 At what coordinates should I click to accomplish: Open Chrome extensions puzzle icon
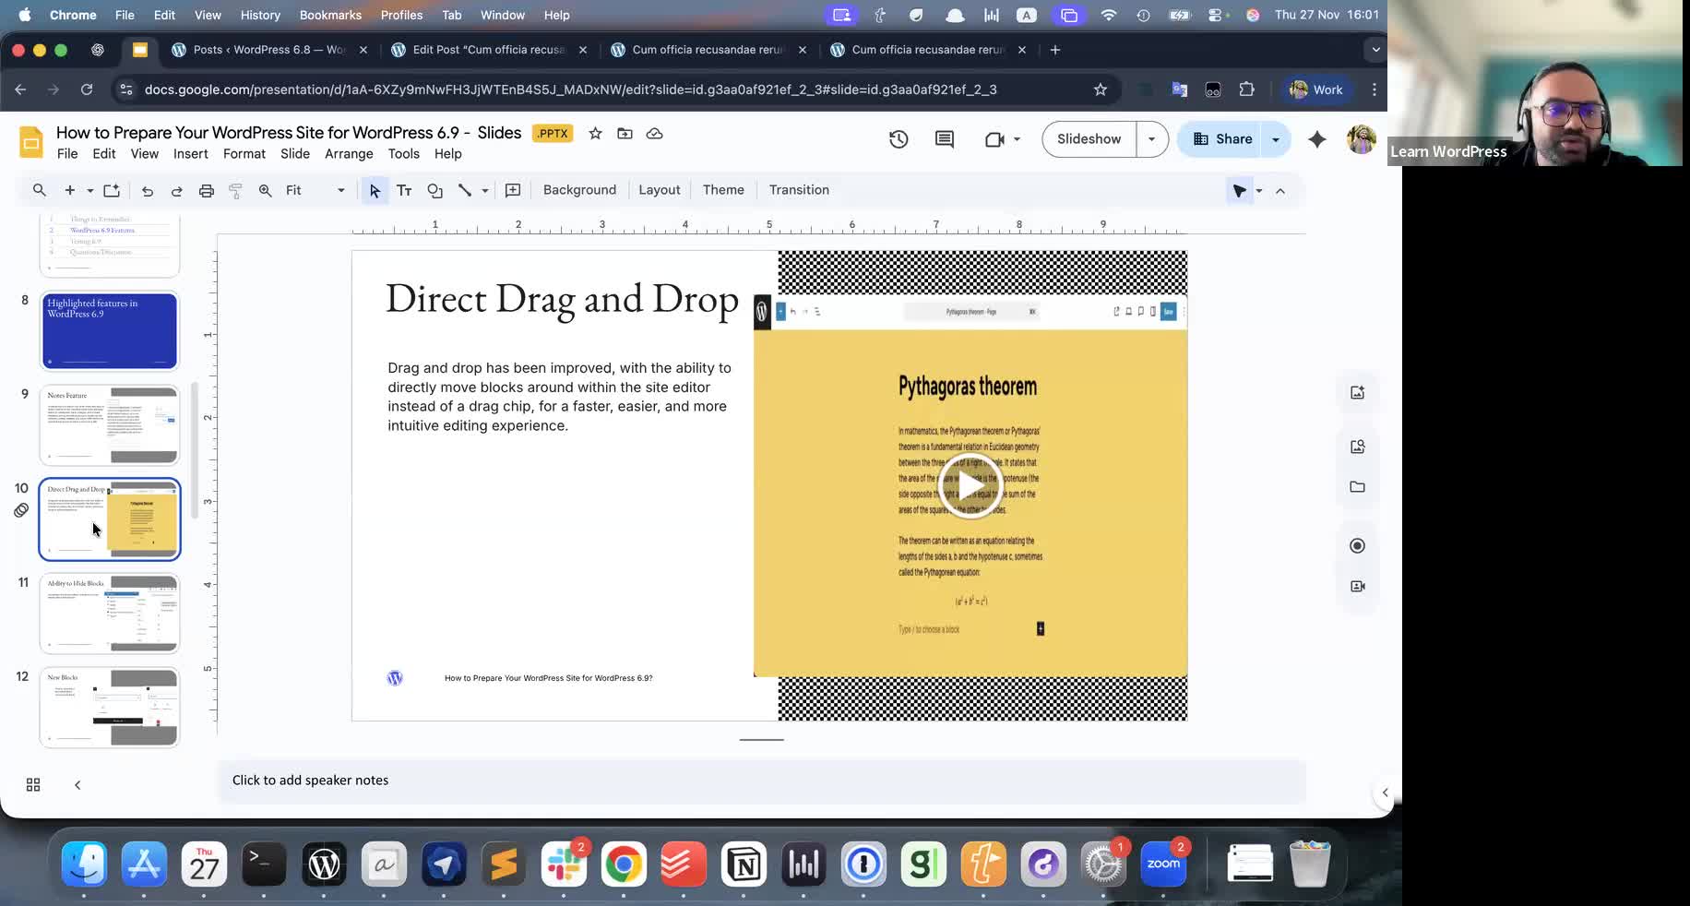[1246, 89]
